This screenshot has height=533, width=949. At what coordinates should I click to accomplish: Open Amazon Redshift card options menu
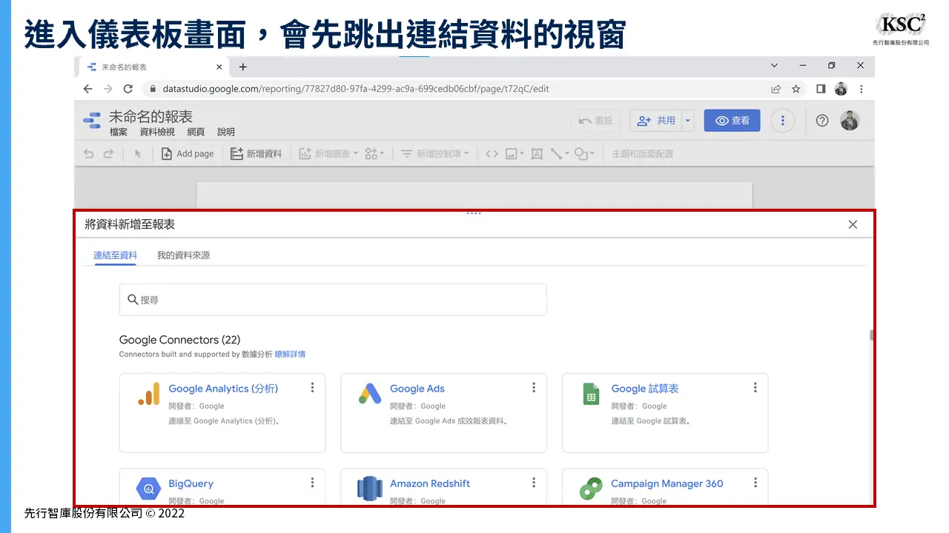(534, 483)
